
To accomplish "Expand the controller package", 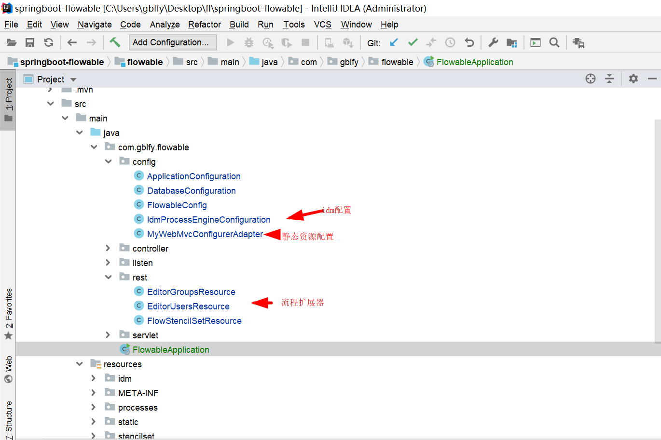I will [108, 248].
